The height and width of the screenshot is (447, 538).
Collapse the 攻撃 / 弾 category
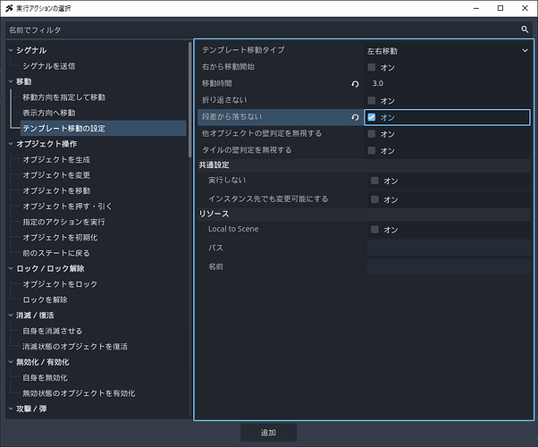tap(11, 409)
